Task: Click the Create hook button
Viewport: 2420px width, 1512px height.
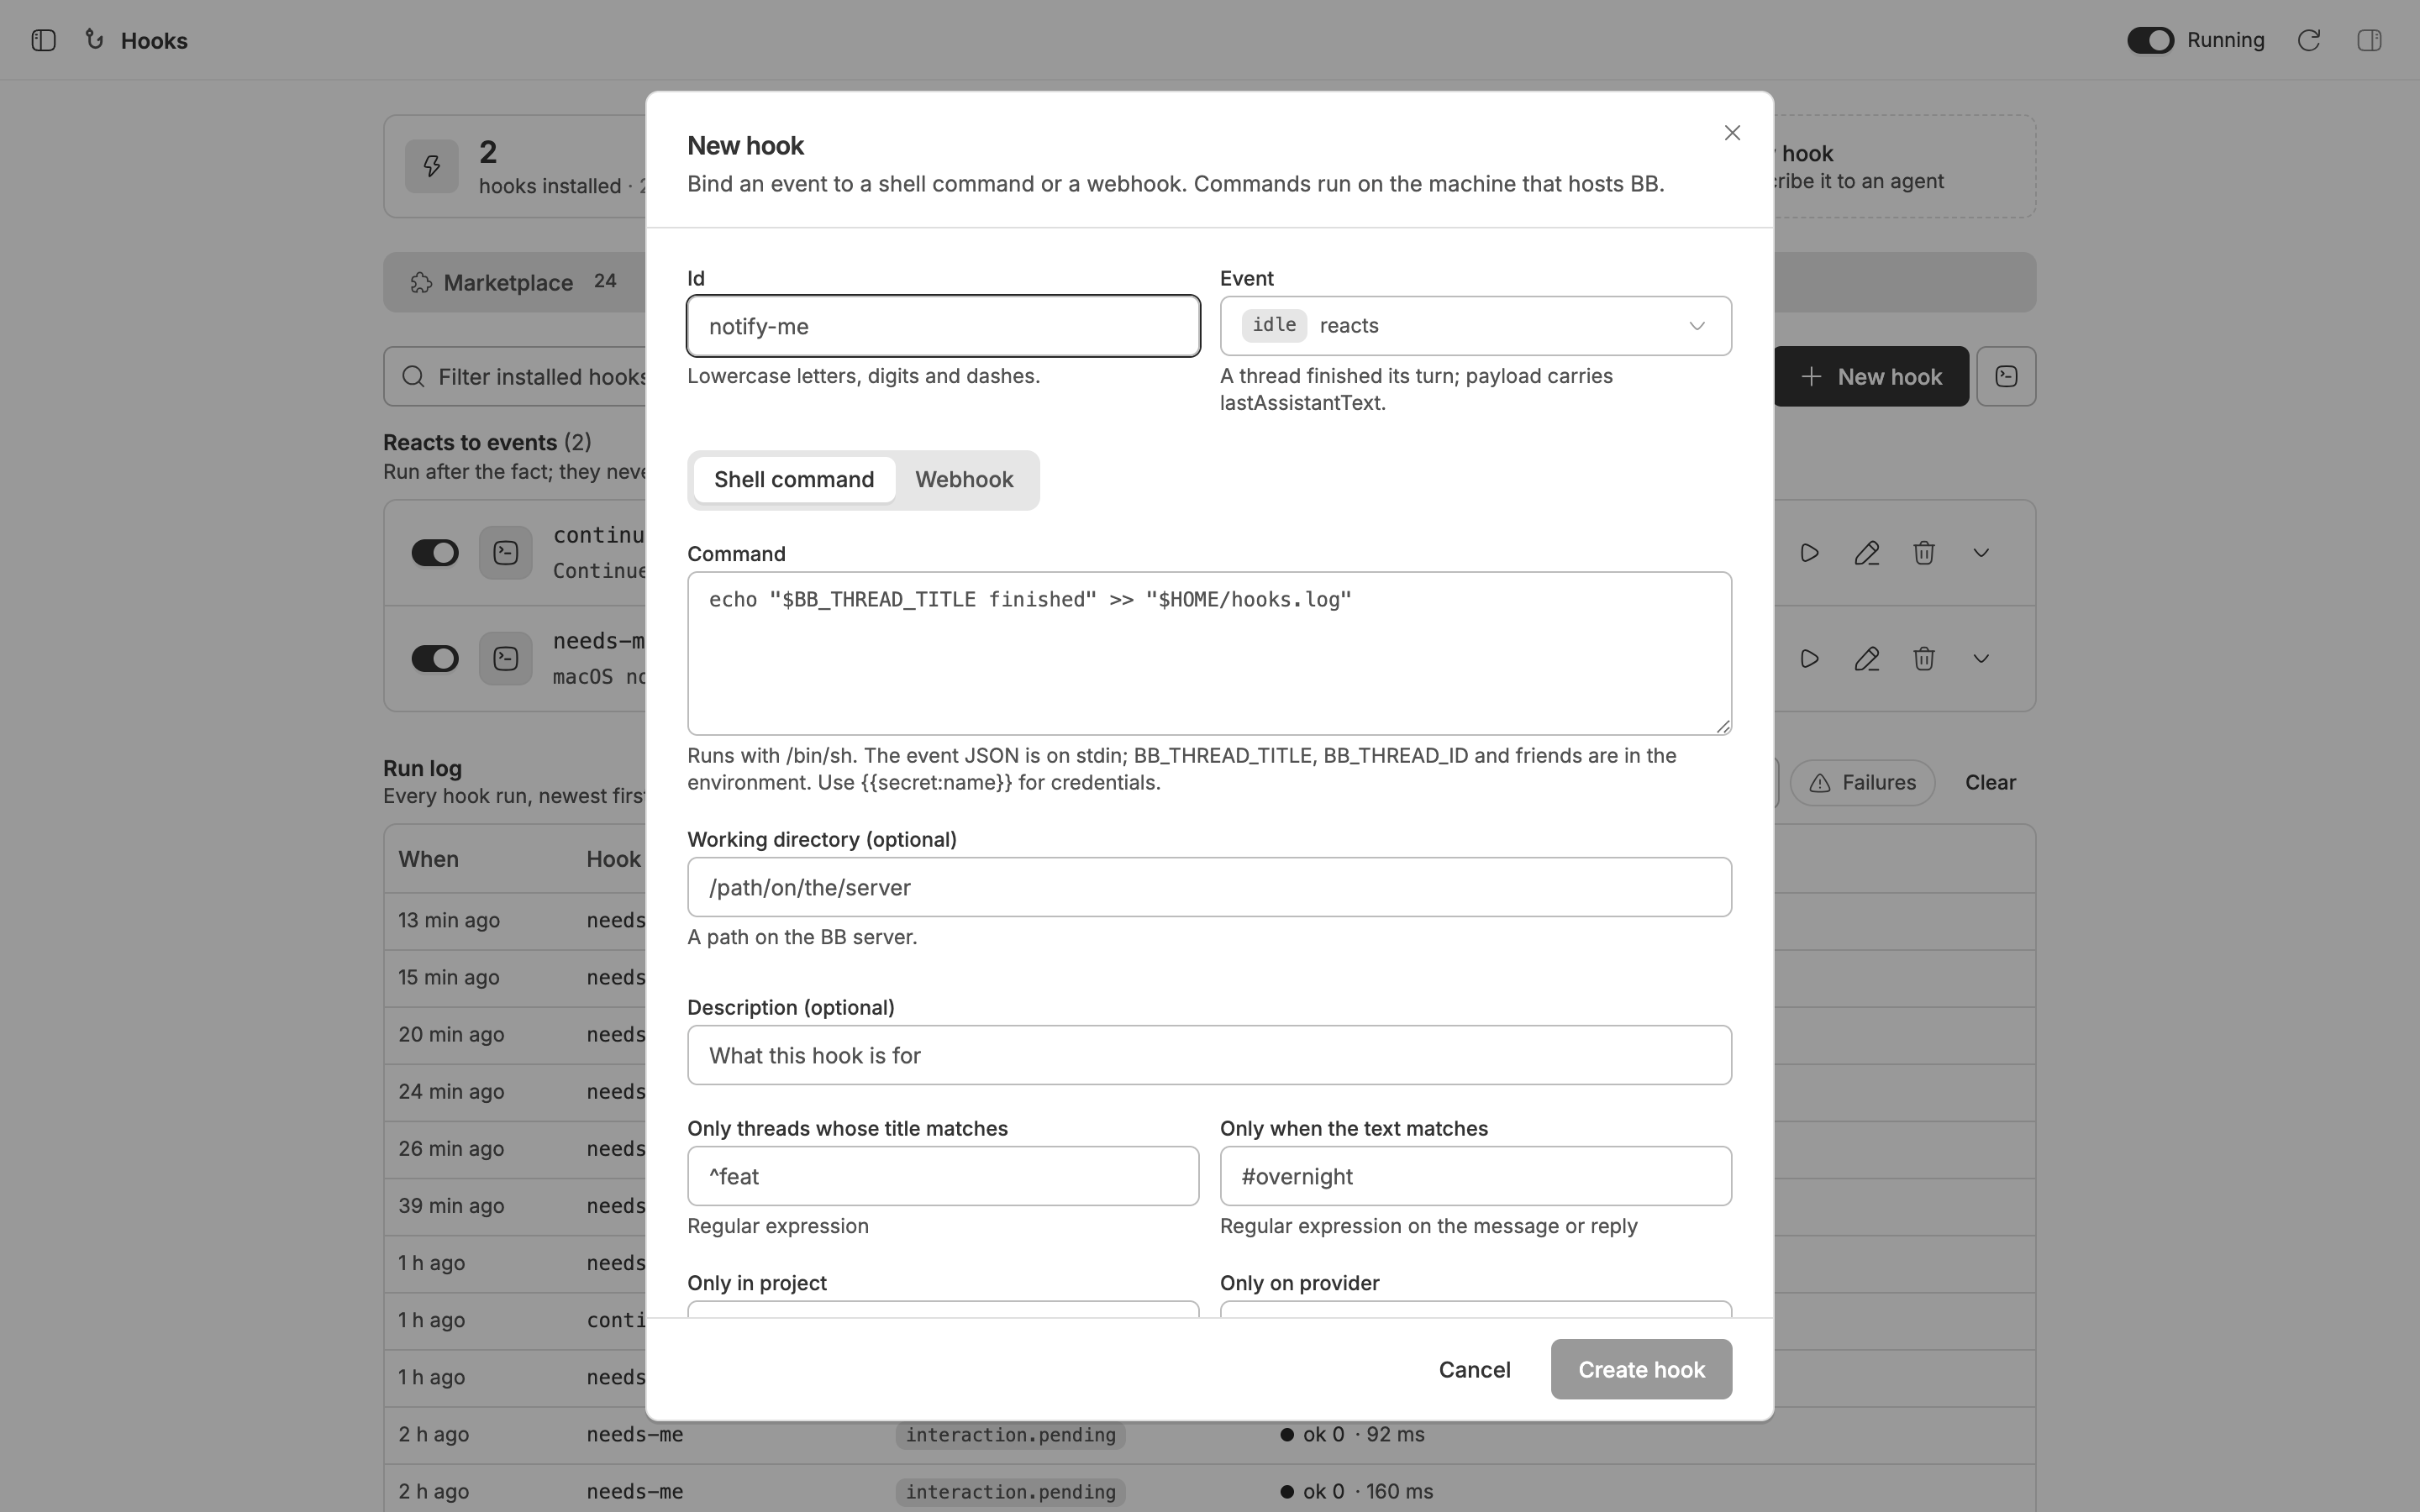Action: click(x=1641, y=1369)
